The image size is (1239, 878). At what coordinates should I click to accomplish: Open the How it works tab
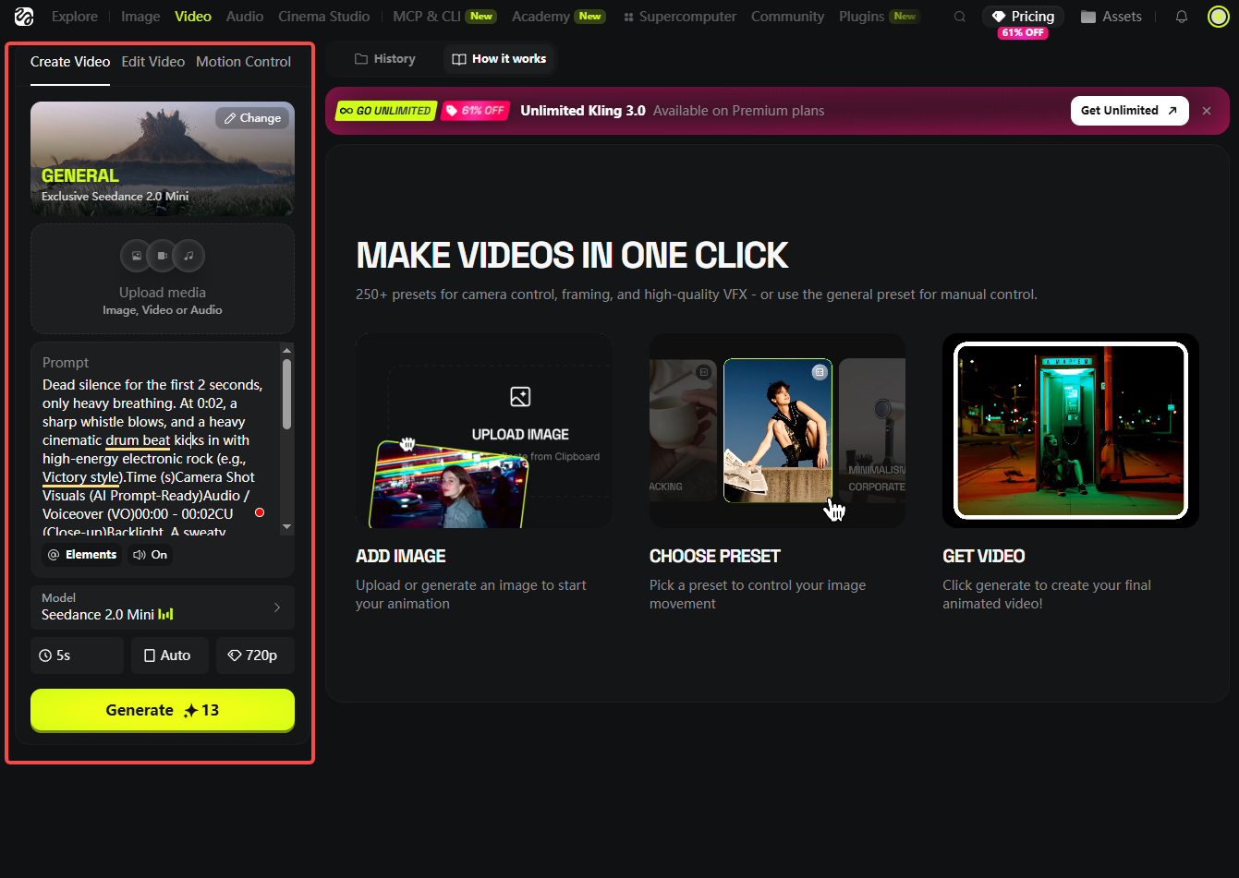tap(499, 59)
